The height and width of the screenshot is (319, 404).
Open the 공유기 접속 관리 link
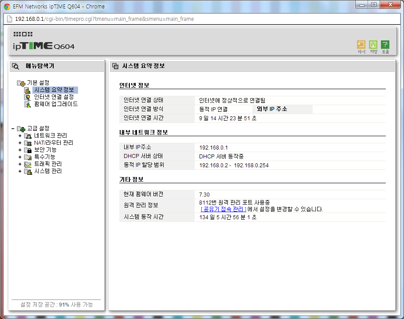[224, 209]
